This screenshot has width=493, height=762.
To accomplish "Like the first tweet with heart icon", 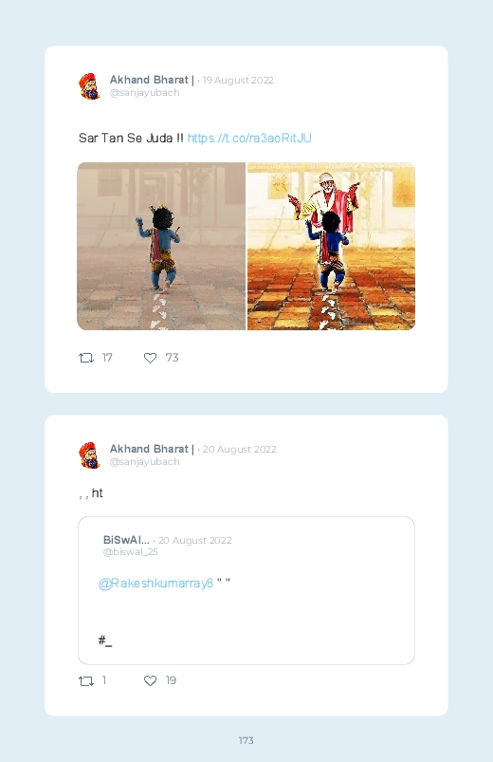I will pyautogui.click(x=150, y=358).
